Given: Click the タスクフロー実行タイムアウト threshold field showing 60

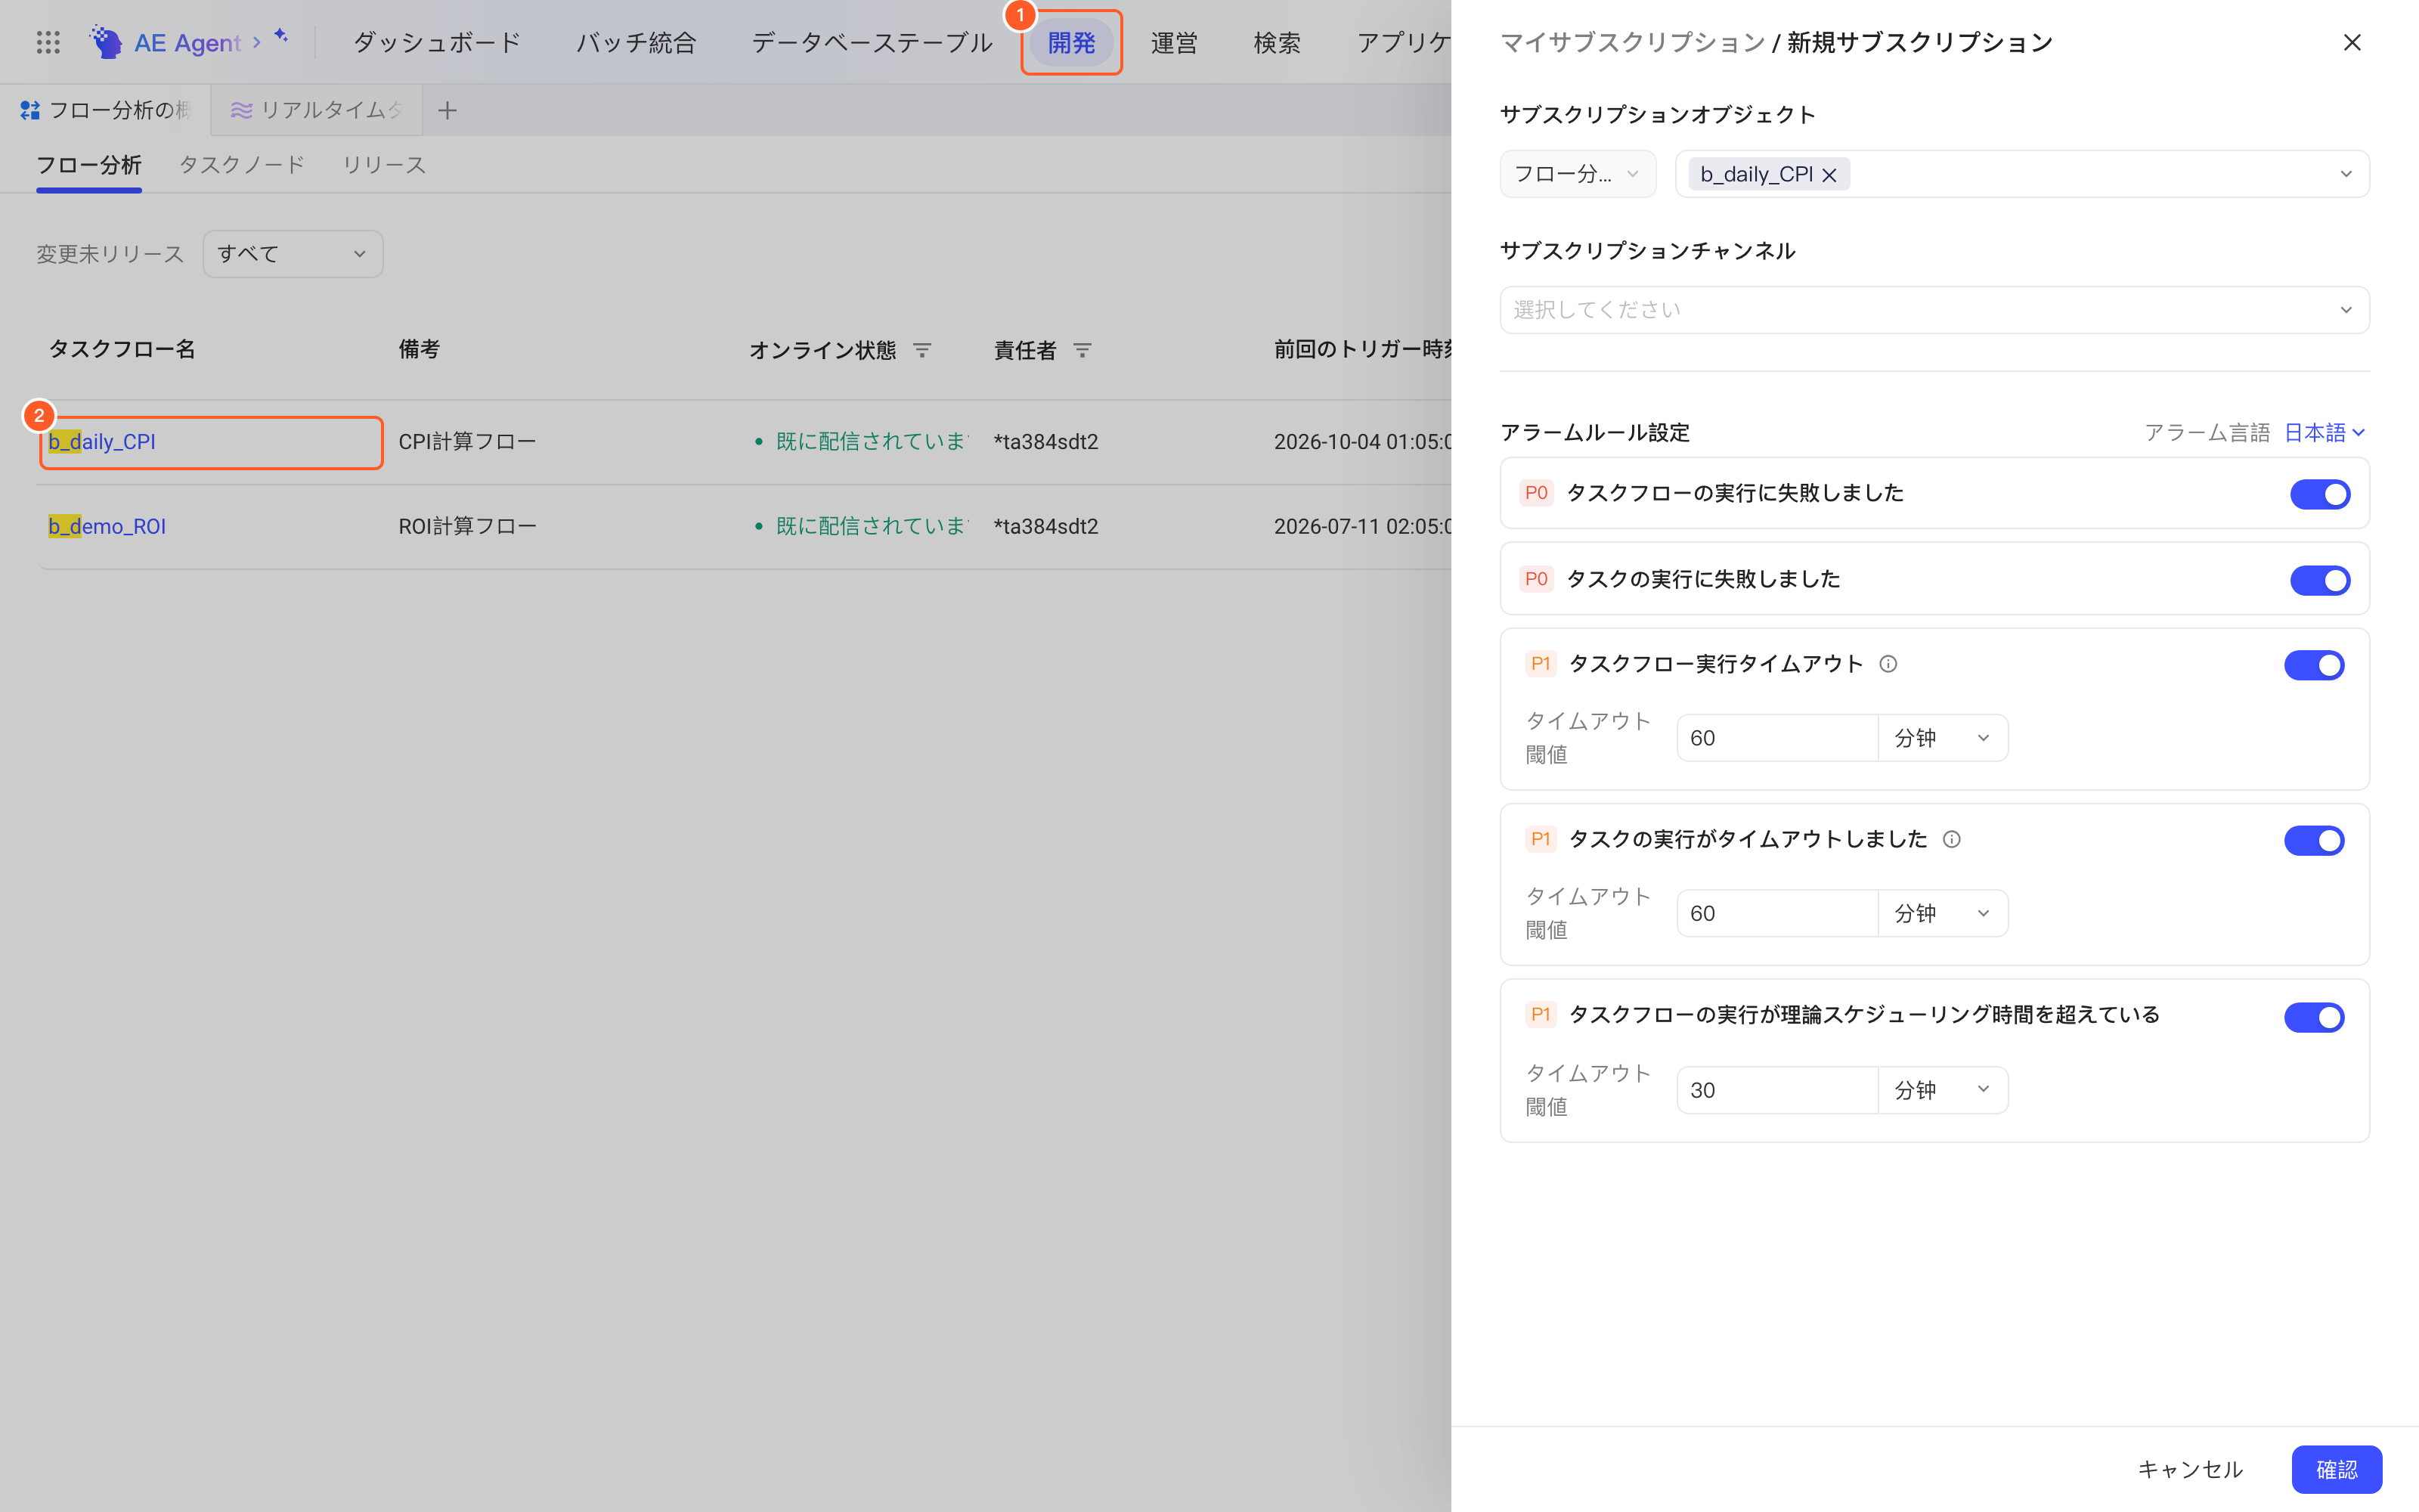Looking at the screenshot, I should click(1777, 738).
